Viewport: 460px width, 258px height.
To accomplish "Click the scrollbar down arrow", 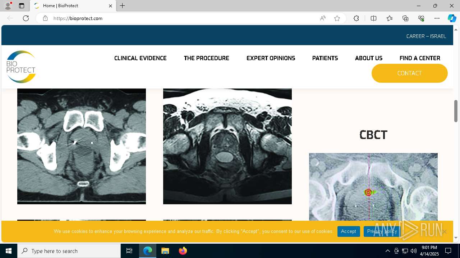I will point(456,238).
